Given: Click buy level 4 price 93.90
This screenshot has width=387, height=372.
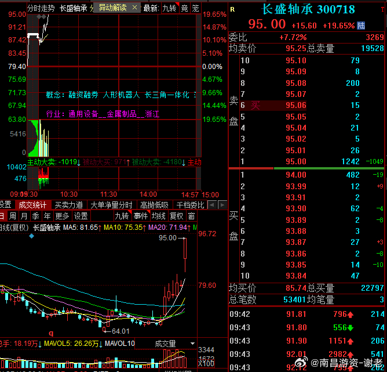Looking at the screenshot, I should click(x=296, y=208).
